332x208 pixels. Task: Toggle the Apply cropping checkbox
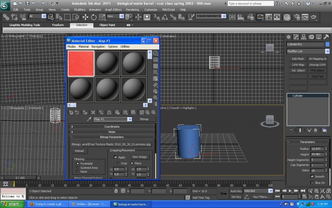[115, 157]
